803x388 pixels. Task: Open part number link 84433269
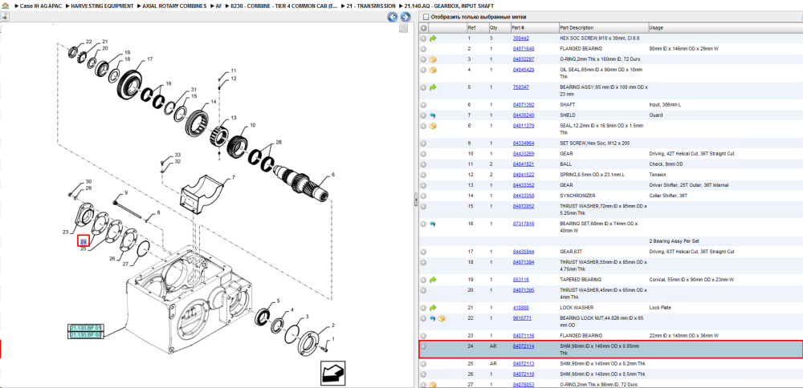pos(524,154)
